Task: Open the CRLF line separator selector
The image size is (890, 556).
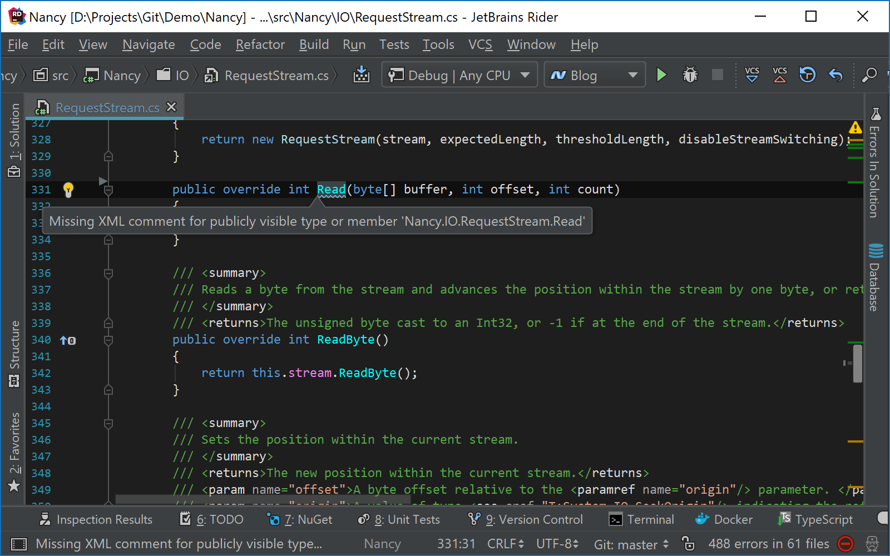Action: (x=506, y=544)
